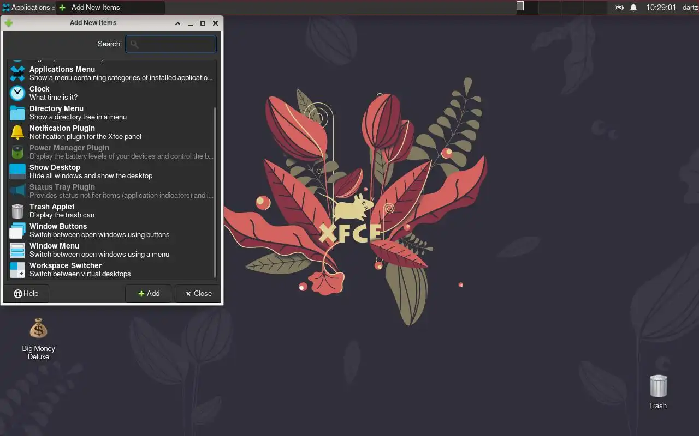This screenshot has height=436, width=699.
Task: Select the Status Tray Plugin megaphone icon
Action: coord(17,191)
